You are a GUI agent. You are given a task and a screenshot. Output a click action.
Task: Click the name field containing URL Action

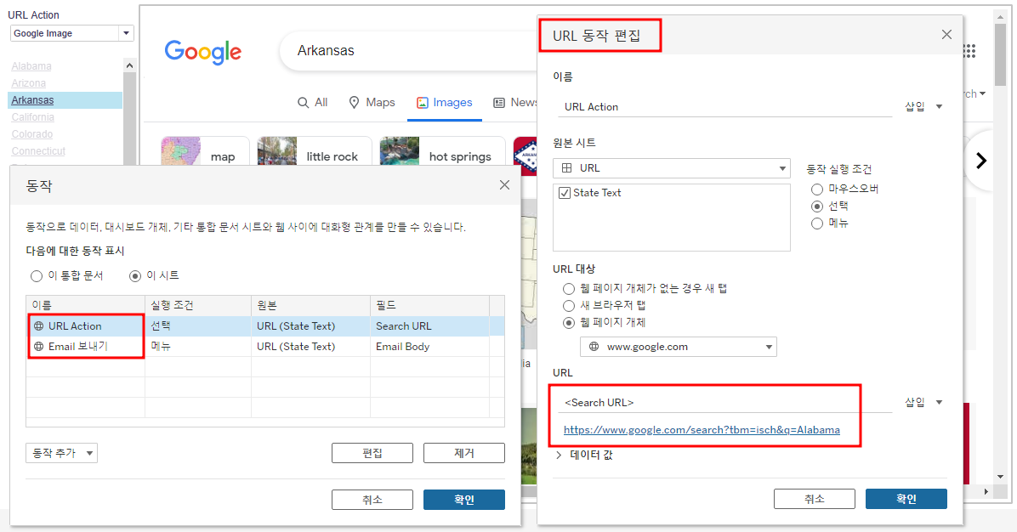click(725, 107)
